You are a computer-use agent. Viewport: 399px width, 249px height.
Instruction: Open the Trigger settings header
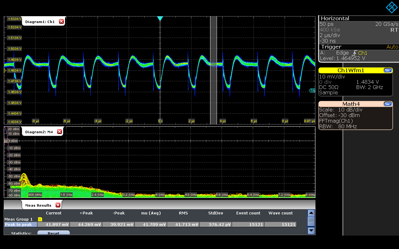[x=331, y=47]
